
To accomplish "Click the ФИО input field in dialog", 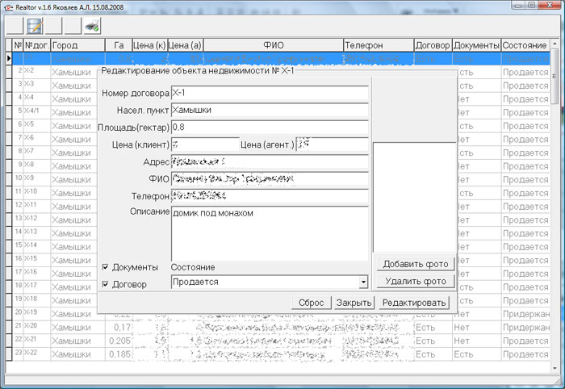I will (x=270, y=179).
